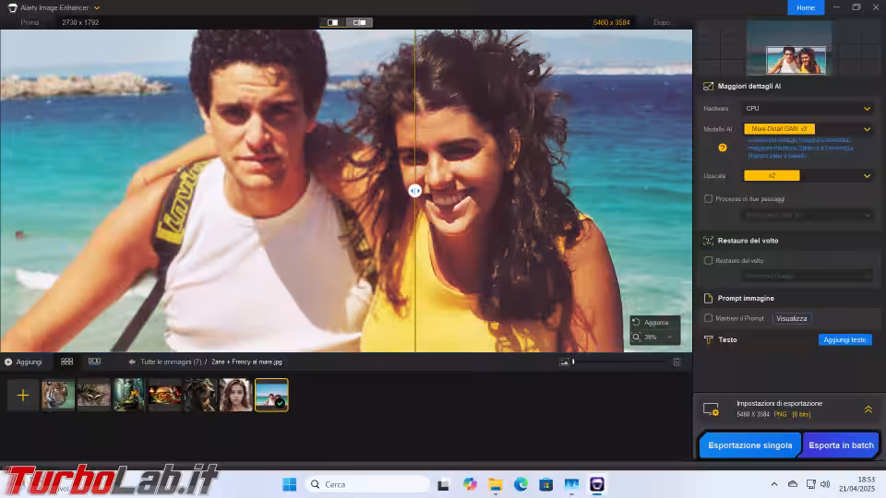Click the Aggiorna refresh icon
886x498 pixels.
click(636, 323)
